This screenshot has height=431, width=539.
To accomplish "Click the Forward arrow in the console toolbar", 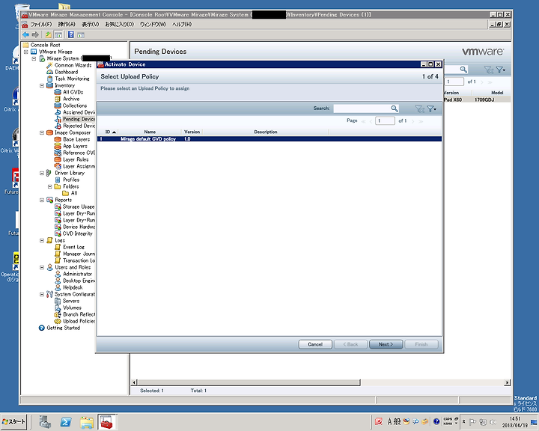I will pos(35,34).
